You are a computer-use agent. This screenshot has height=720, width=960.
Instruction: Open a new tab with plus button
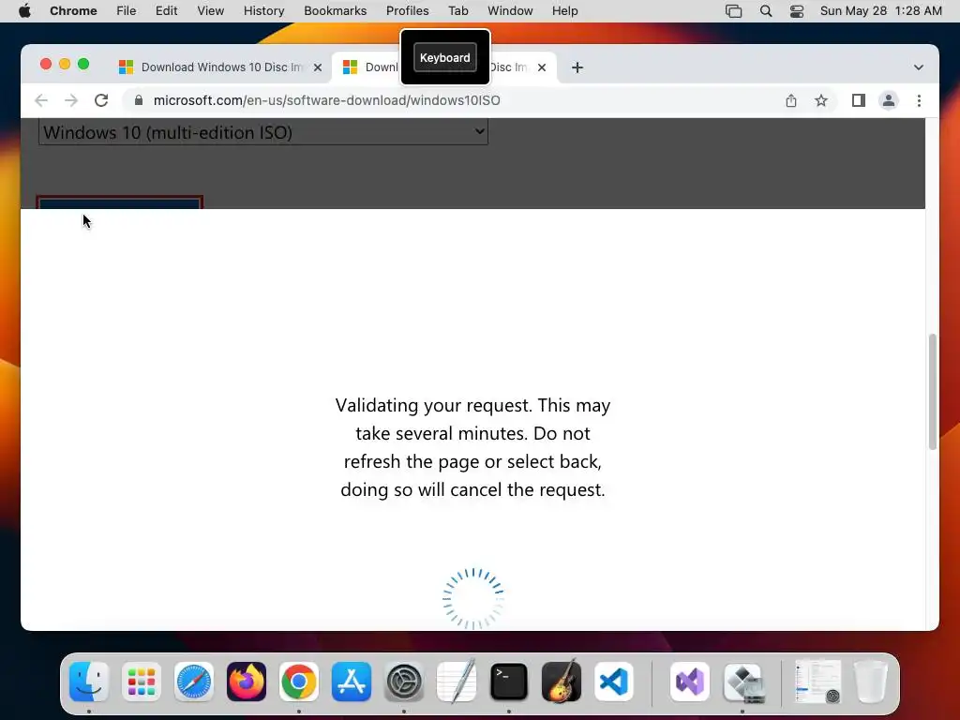[577, 67]
